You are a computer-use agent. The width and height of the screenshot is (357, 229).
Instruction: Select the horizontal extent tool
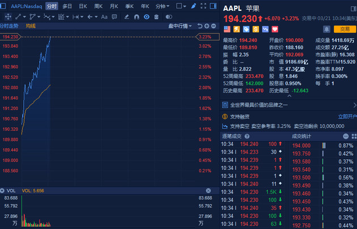(x=75, y=16)
